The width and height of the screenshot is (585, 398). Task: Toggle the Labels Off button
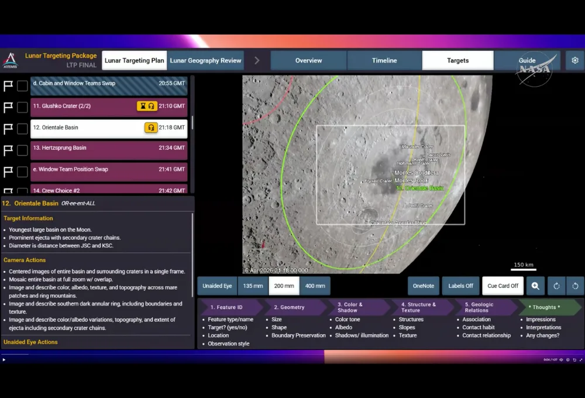coord(460,286)
